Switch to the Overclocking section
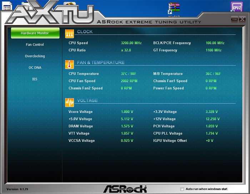 [x=35, y=56]
